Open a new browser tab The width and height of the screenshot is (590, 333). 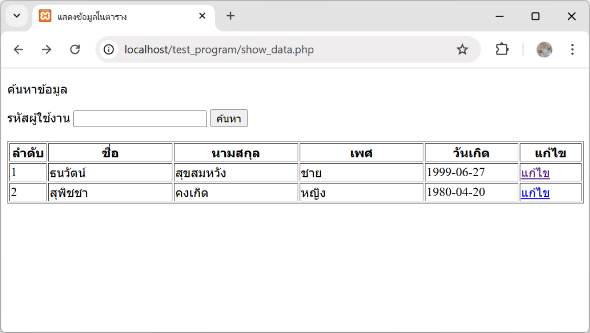pyautogui.click(x=230, y=16)
